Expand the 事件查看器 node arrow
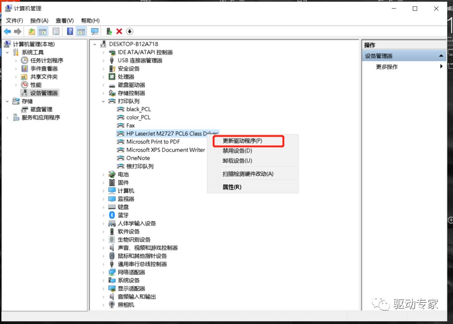Image resolution: width=453 pixels, height=324 pixels. (x=16, y=69)
